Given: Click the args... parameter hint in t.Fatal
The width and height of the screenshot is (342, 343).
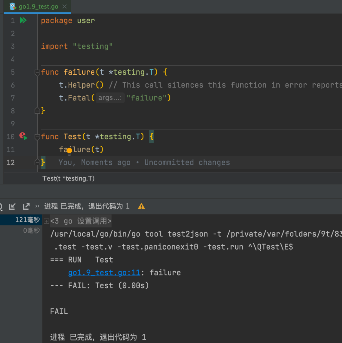Looking at the screenshot, I should click(110, 98).
